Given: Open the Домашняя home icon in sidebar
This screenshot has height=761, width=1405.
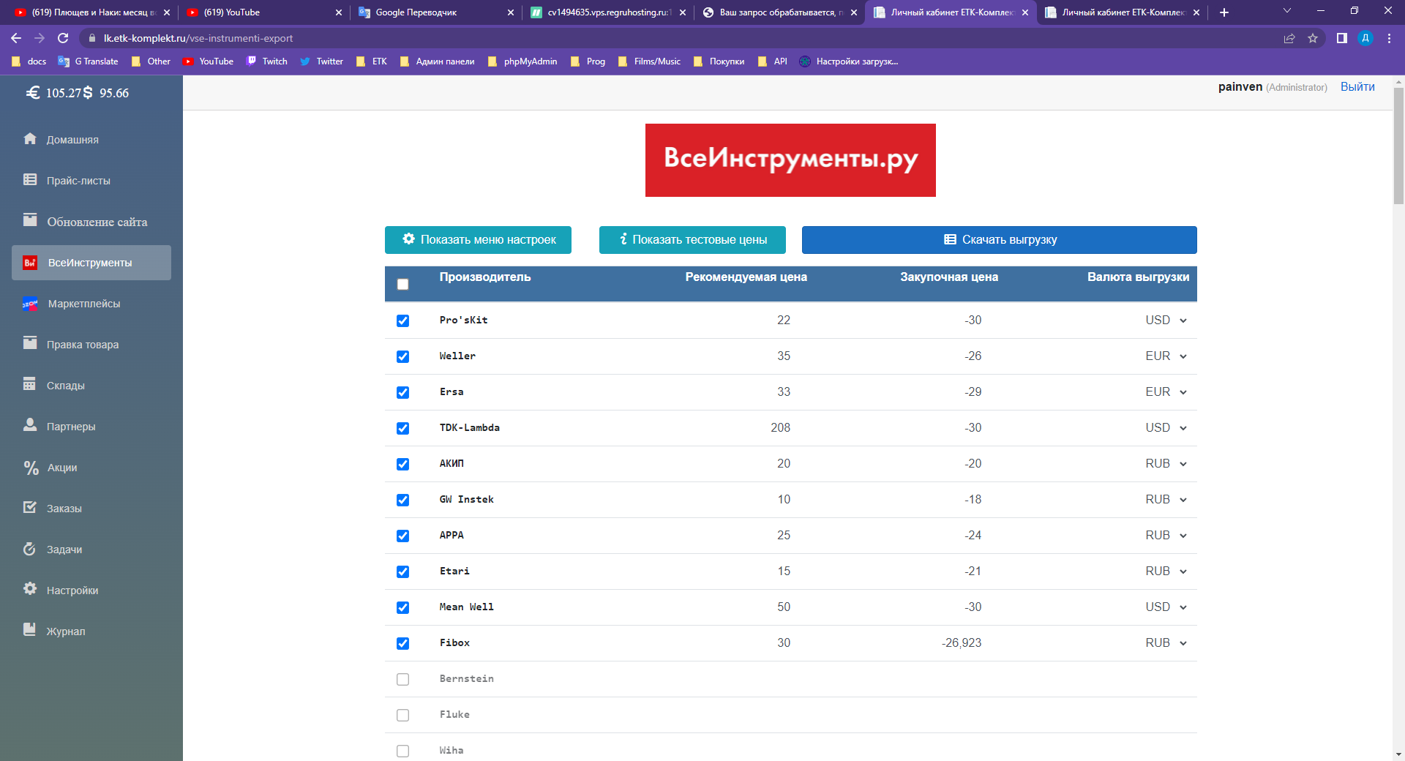Looking at the screenshot, I should pyautogui.click(x=30, y=138).
